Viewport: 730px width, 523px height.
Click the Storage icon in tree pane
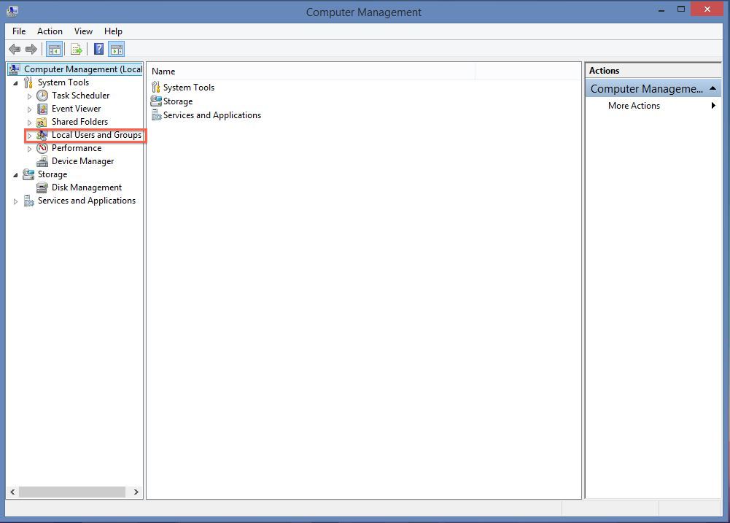tap(28, 174)
